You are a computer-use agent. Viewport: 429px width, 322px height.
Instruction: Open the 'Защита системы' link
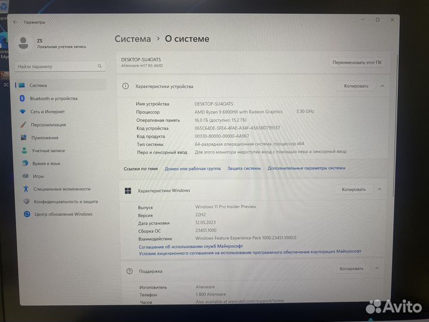244,168
